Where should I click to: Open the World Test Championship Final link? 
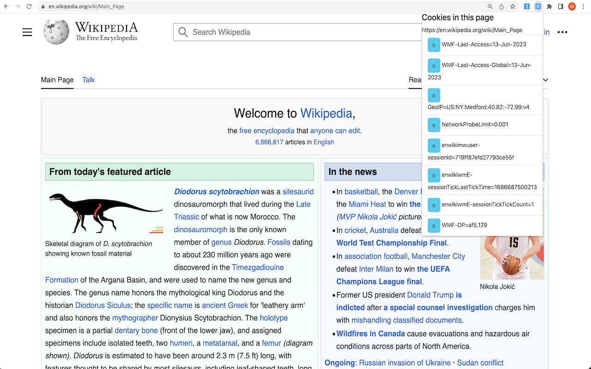click(392, 243)
